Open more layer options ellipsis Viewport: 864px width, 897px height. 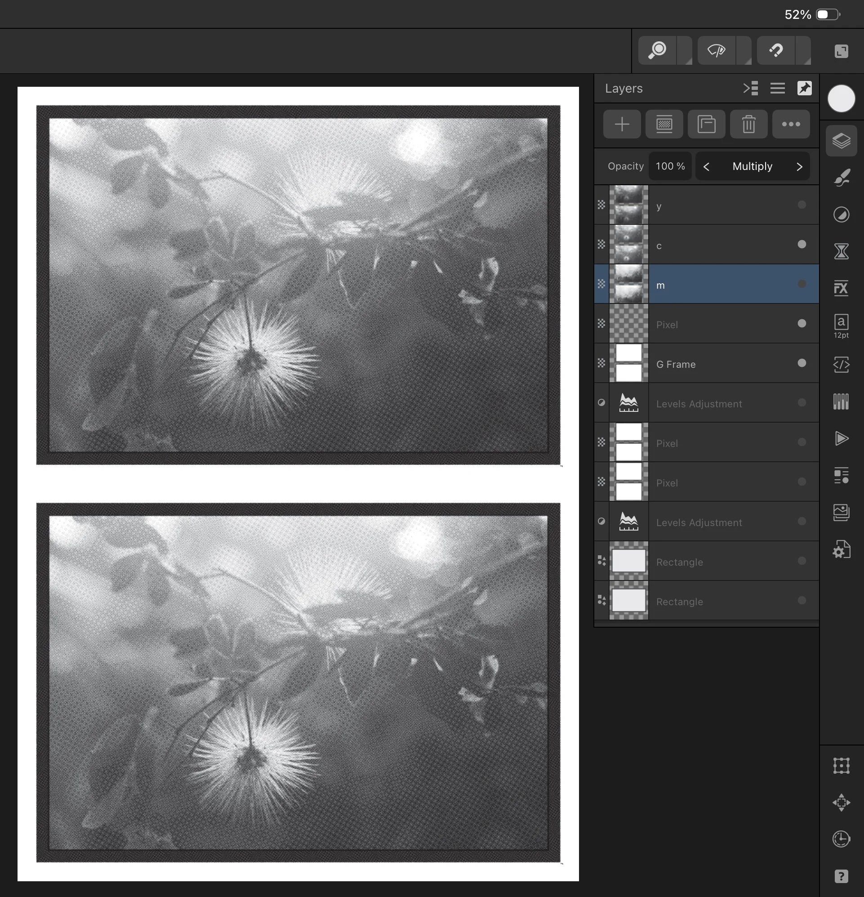tap(791, 124)
